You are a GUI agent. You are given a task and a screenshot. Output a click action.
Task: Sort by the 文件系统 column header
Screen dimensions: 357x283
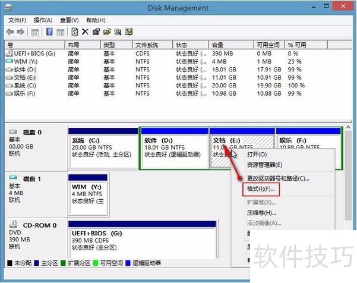click(152, 45)
